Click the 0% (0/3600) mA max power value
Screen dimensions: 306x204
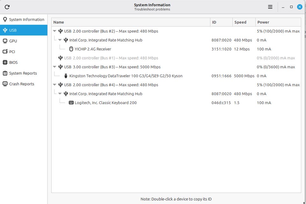pyautogui.click(x=276, y=67)
